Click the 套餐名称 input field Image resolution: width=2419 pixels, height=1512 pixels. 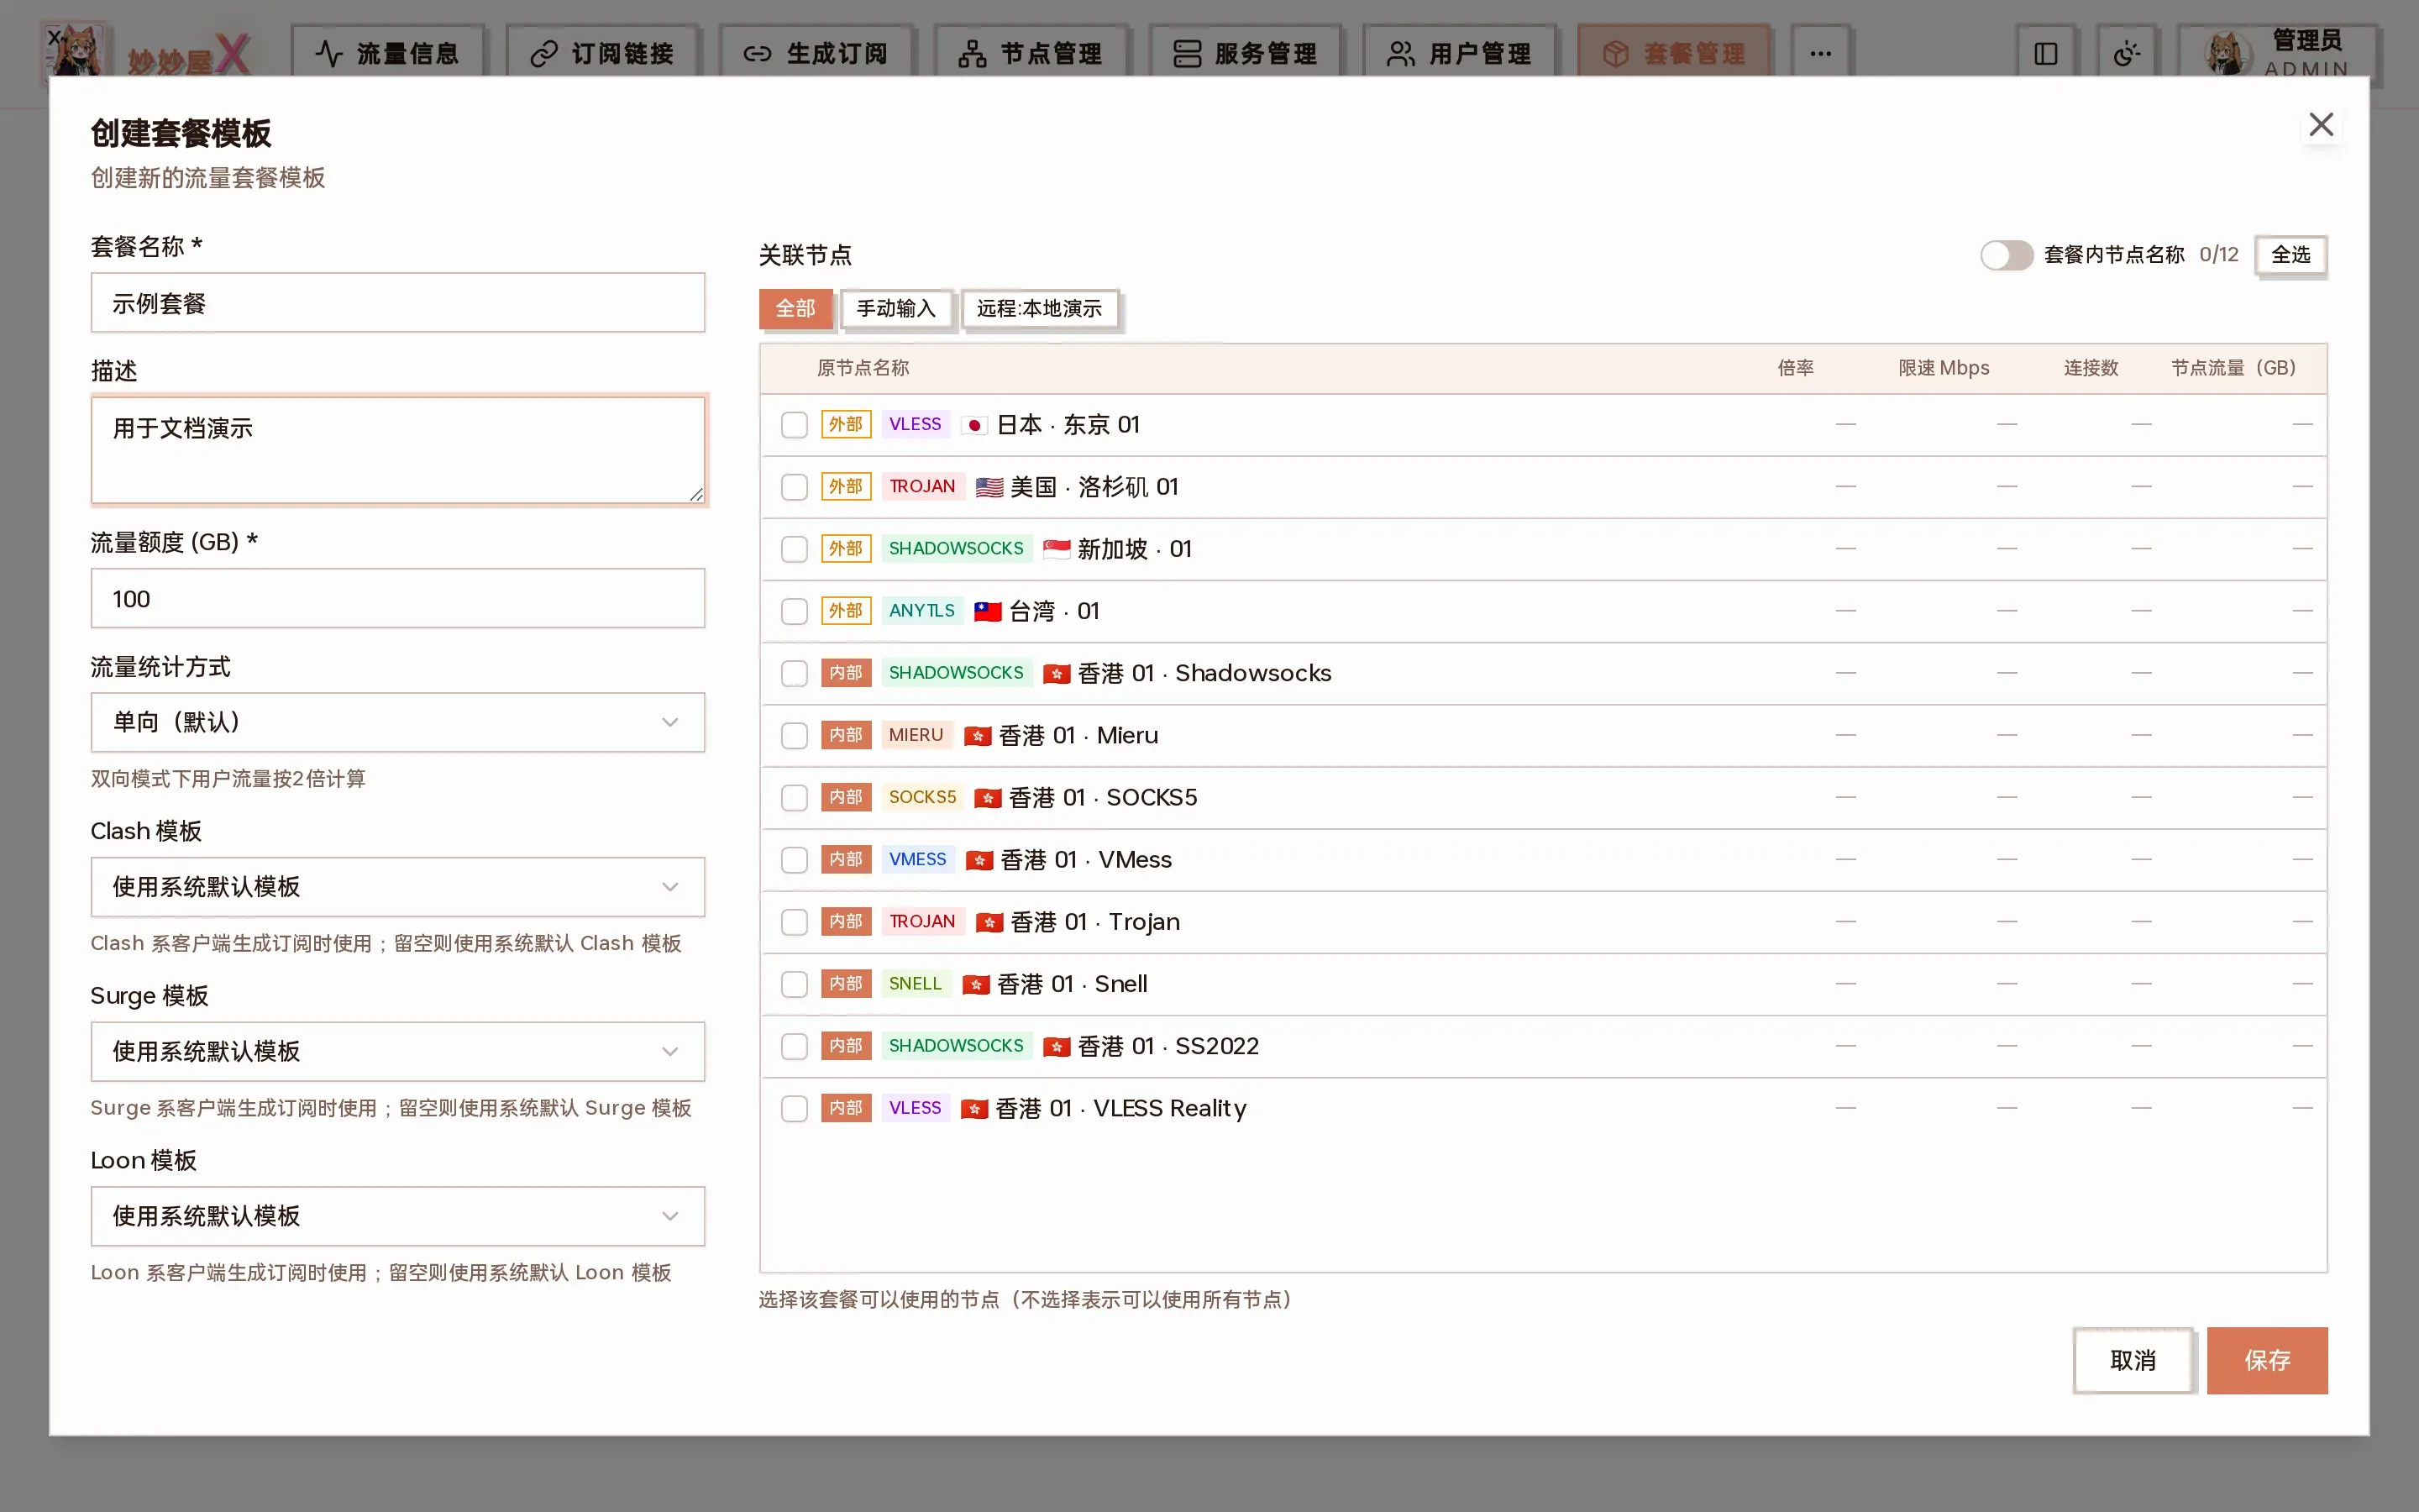(398, 303)
